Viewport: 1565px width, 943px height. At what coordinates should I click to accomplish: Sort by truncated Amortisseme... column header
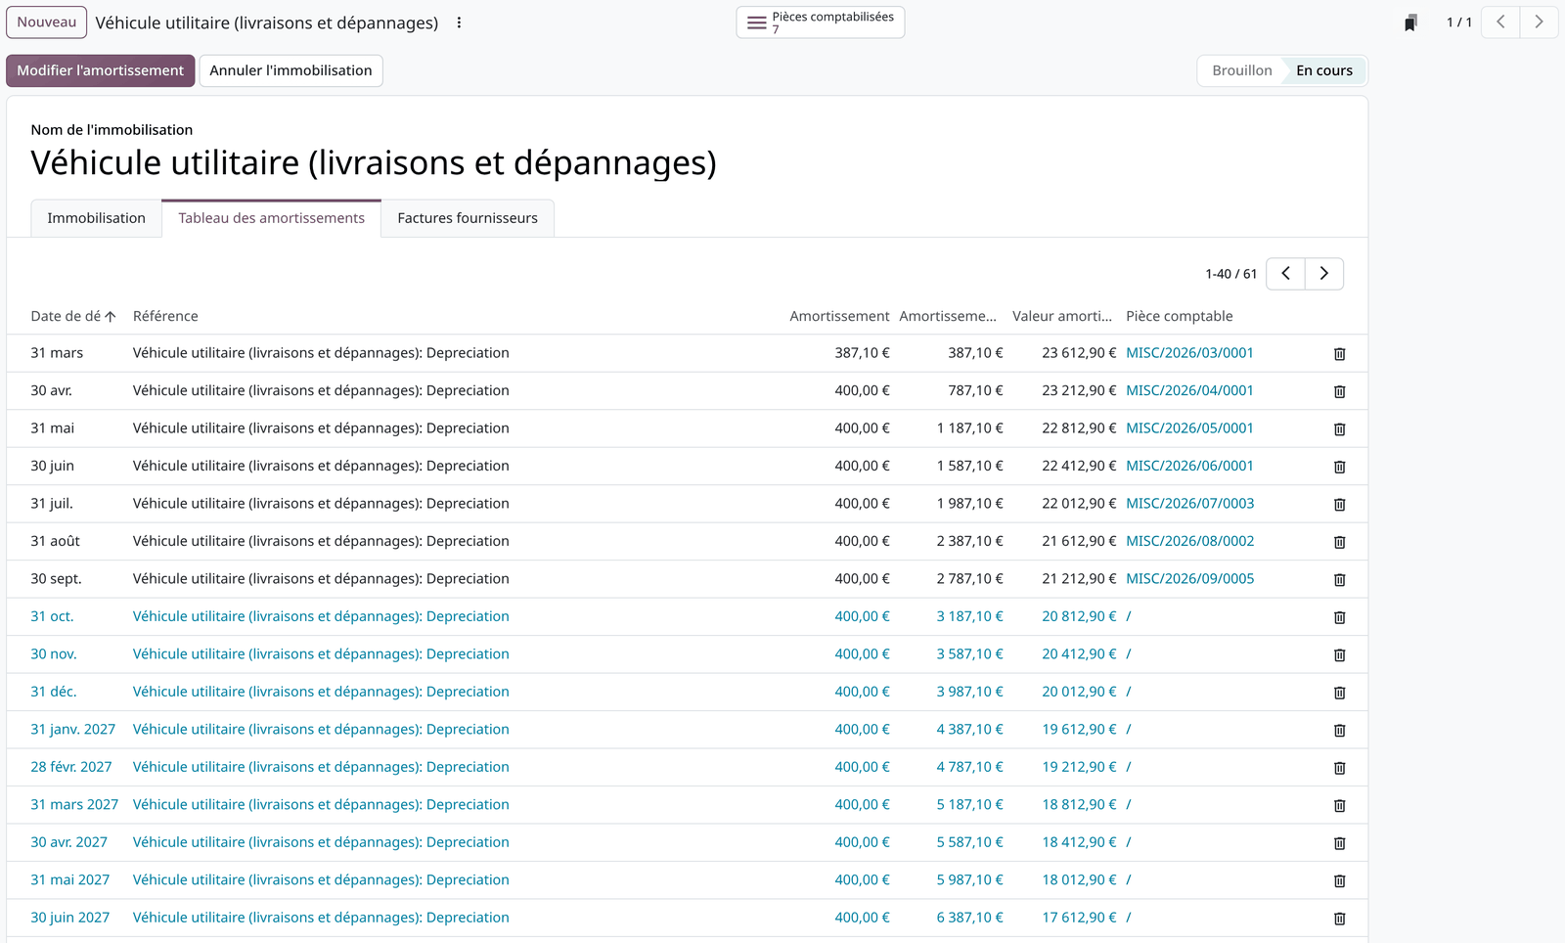click(x=948, y=316)
